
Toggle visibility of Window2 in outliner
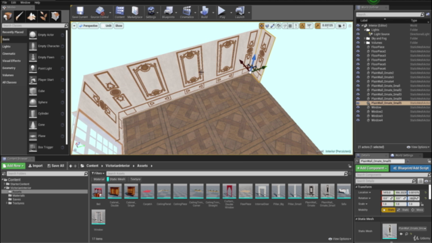(358, 111)
